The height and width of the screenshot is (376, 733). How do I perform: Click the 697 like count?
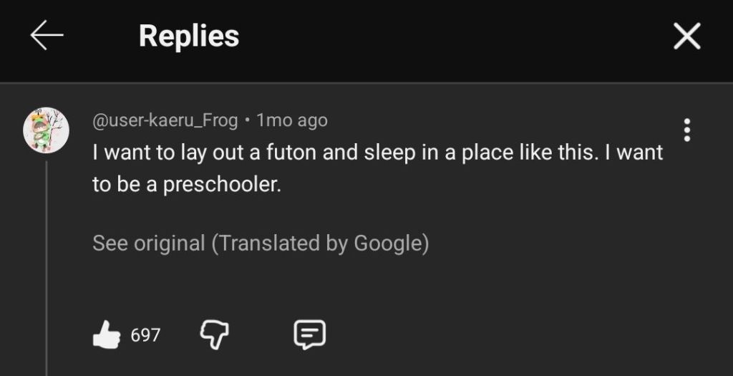pos(145,334)
